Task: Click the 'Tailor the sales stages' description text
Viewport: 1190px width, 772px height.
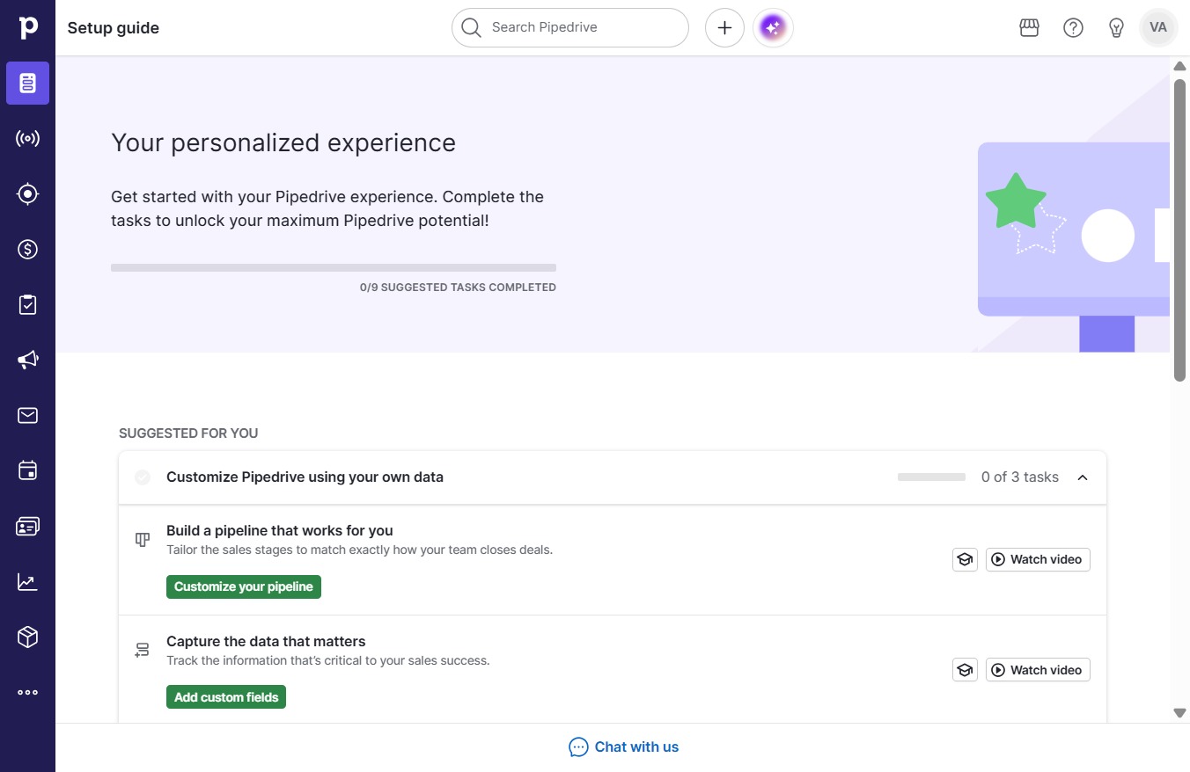Action: [x=359, y=550]
